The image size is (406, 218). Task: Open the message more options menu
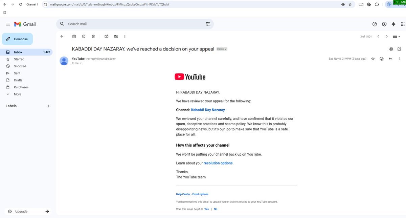tap(399, 59)
